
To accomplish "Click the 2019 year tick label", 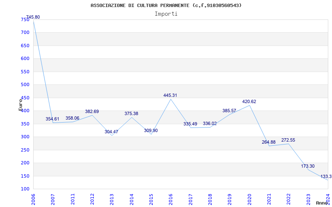I will pyautogui.click(x=230, y=199).
